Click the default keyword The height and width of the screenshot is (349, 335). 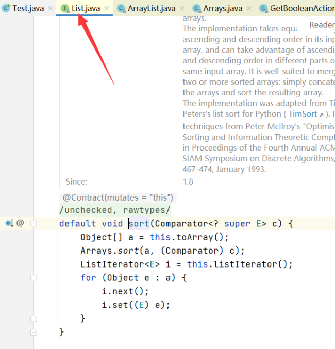(78, 223)
